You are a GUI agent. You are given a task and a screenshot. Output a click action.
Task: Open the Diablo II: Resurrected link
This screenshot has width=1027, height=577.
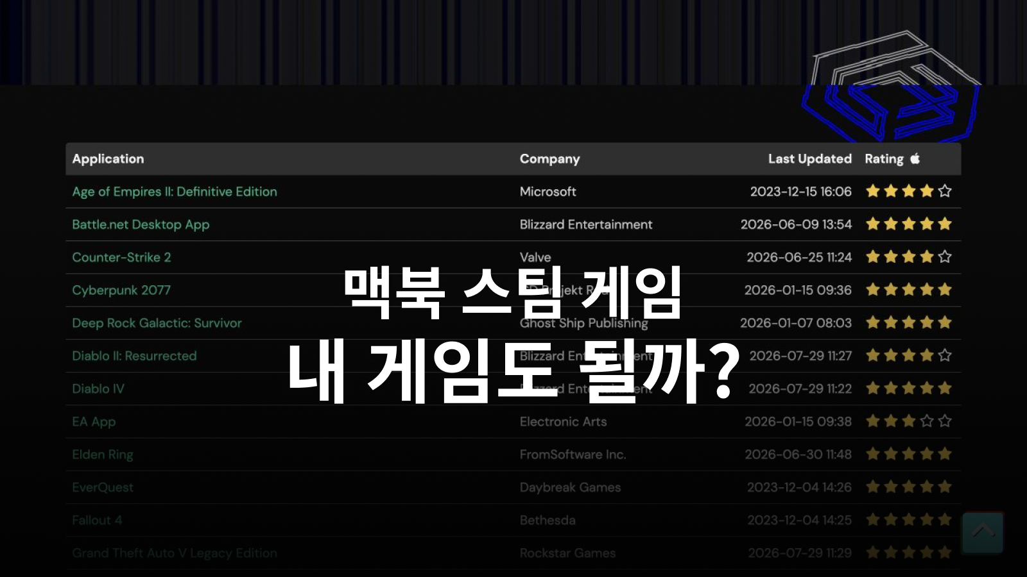(134, 356)
